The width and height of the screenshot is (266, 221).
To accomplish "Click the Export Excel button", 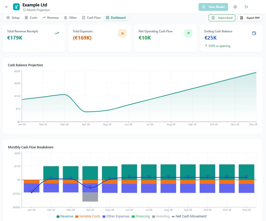I will click(222, 18).
